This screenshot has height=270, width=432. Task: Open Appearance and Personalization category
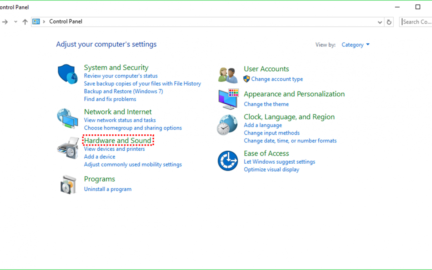coord(294,94)
